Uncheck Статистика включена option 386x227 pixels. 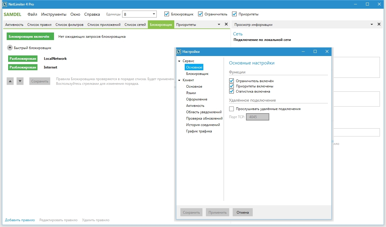(231, 91)
